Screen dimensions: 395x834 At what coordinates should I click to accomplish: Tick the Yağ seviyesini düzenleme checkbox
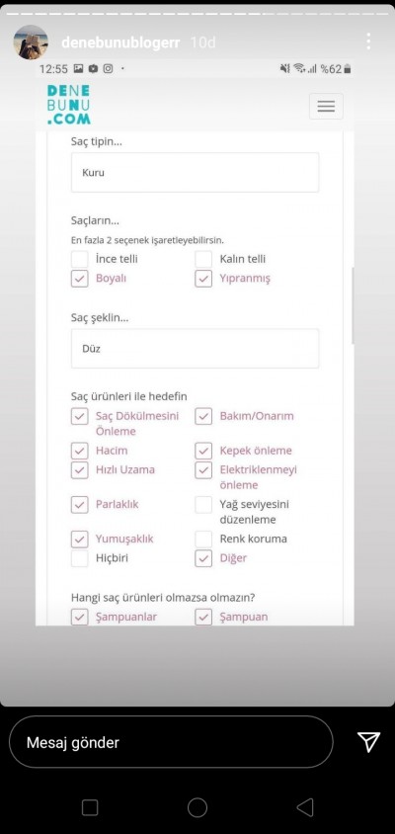coord(203,504)
